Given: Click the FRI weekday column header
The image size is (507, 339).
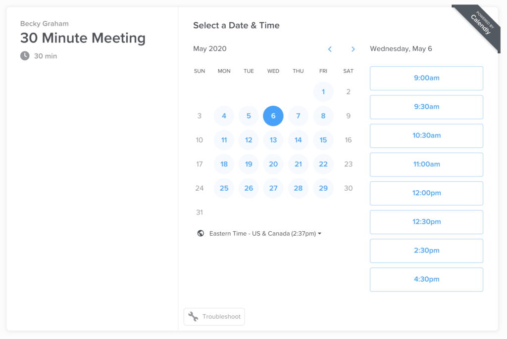Looking at the screenshot, I should pos(323,71).
